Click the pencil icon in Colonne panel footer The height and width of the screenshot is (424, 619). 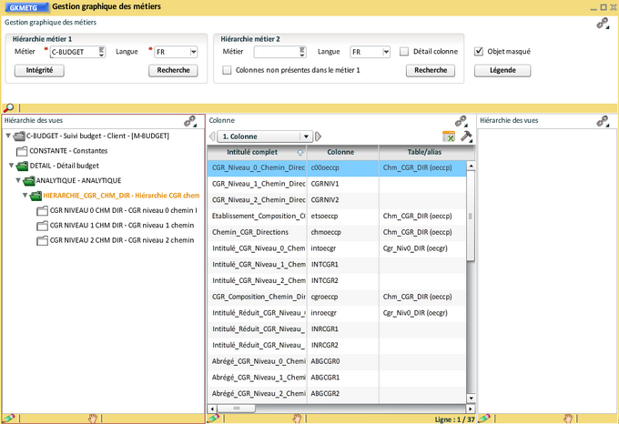click(x=213, y=419)
